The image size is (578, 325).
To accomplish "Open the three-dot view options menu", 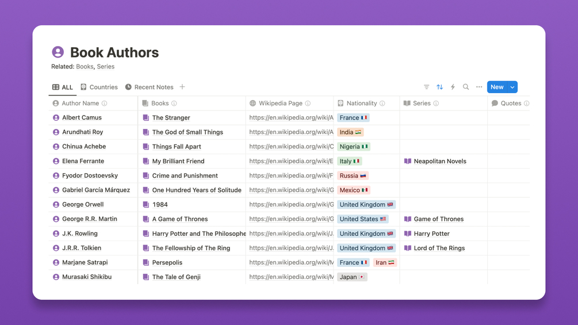I will click(x=479, y=87).
